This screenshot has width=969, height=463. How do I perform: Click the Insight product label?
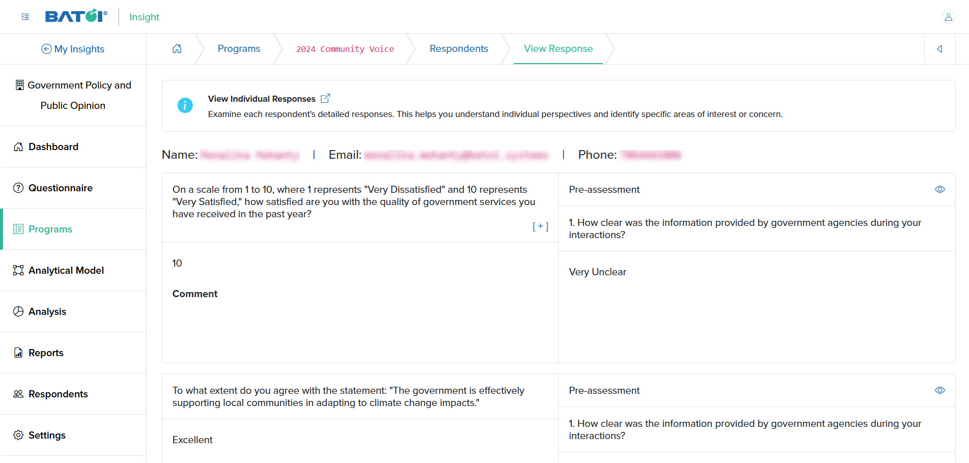(x=144, y=17)
